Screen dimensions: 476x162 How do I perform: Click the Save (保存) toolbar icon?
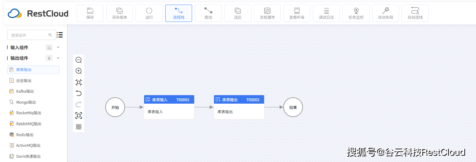[x=90, y=11]
